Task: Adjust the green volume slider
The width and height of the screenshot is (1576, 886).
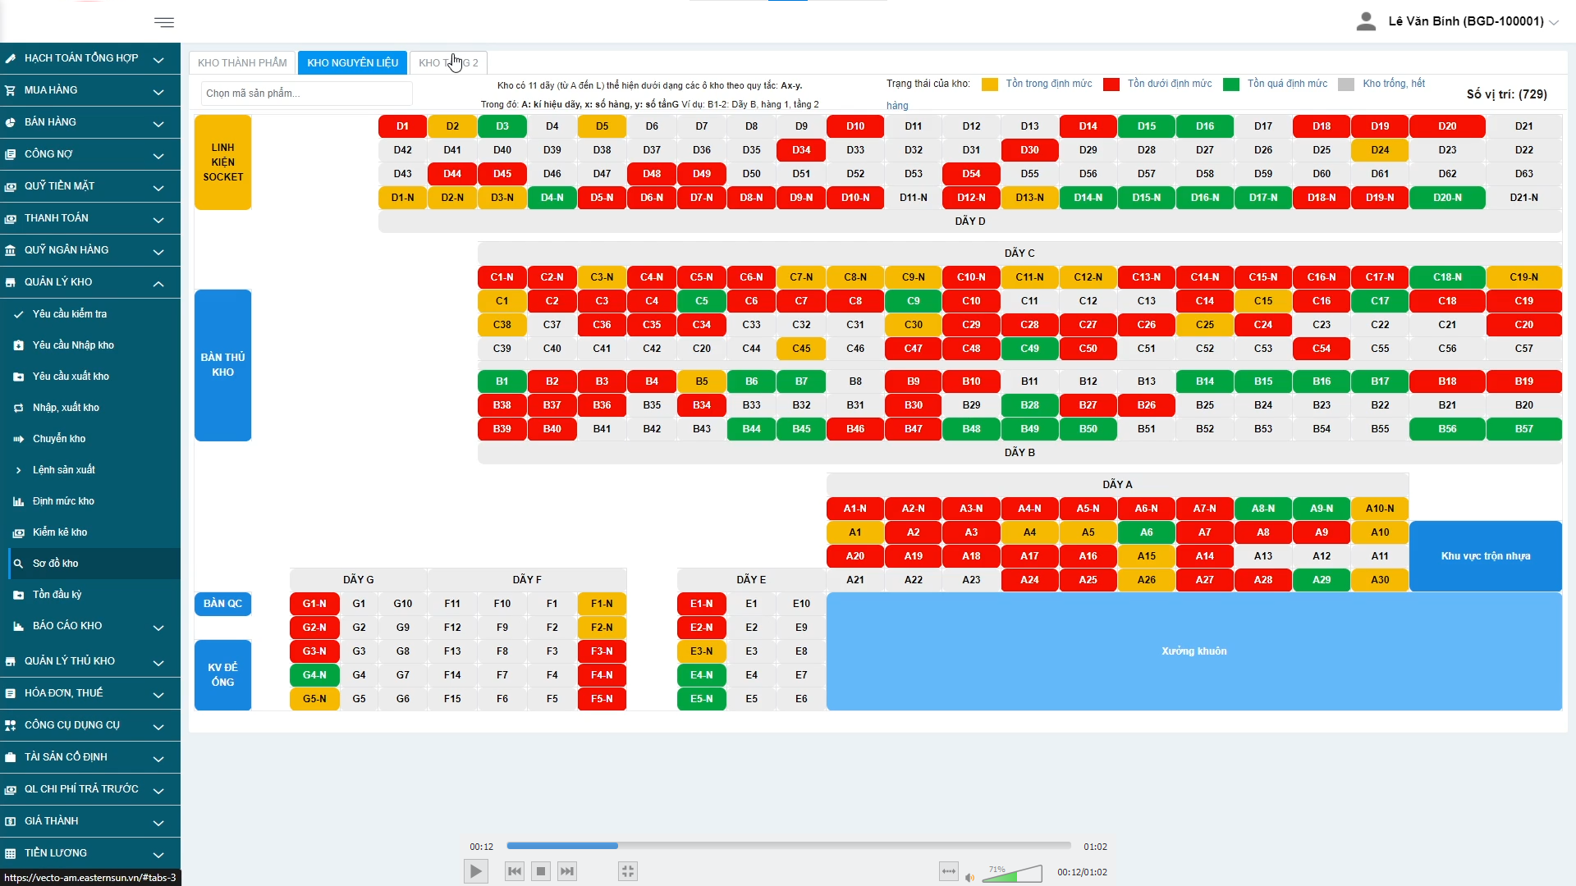Action: (x=1012, y=875)
